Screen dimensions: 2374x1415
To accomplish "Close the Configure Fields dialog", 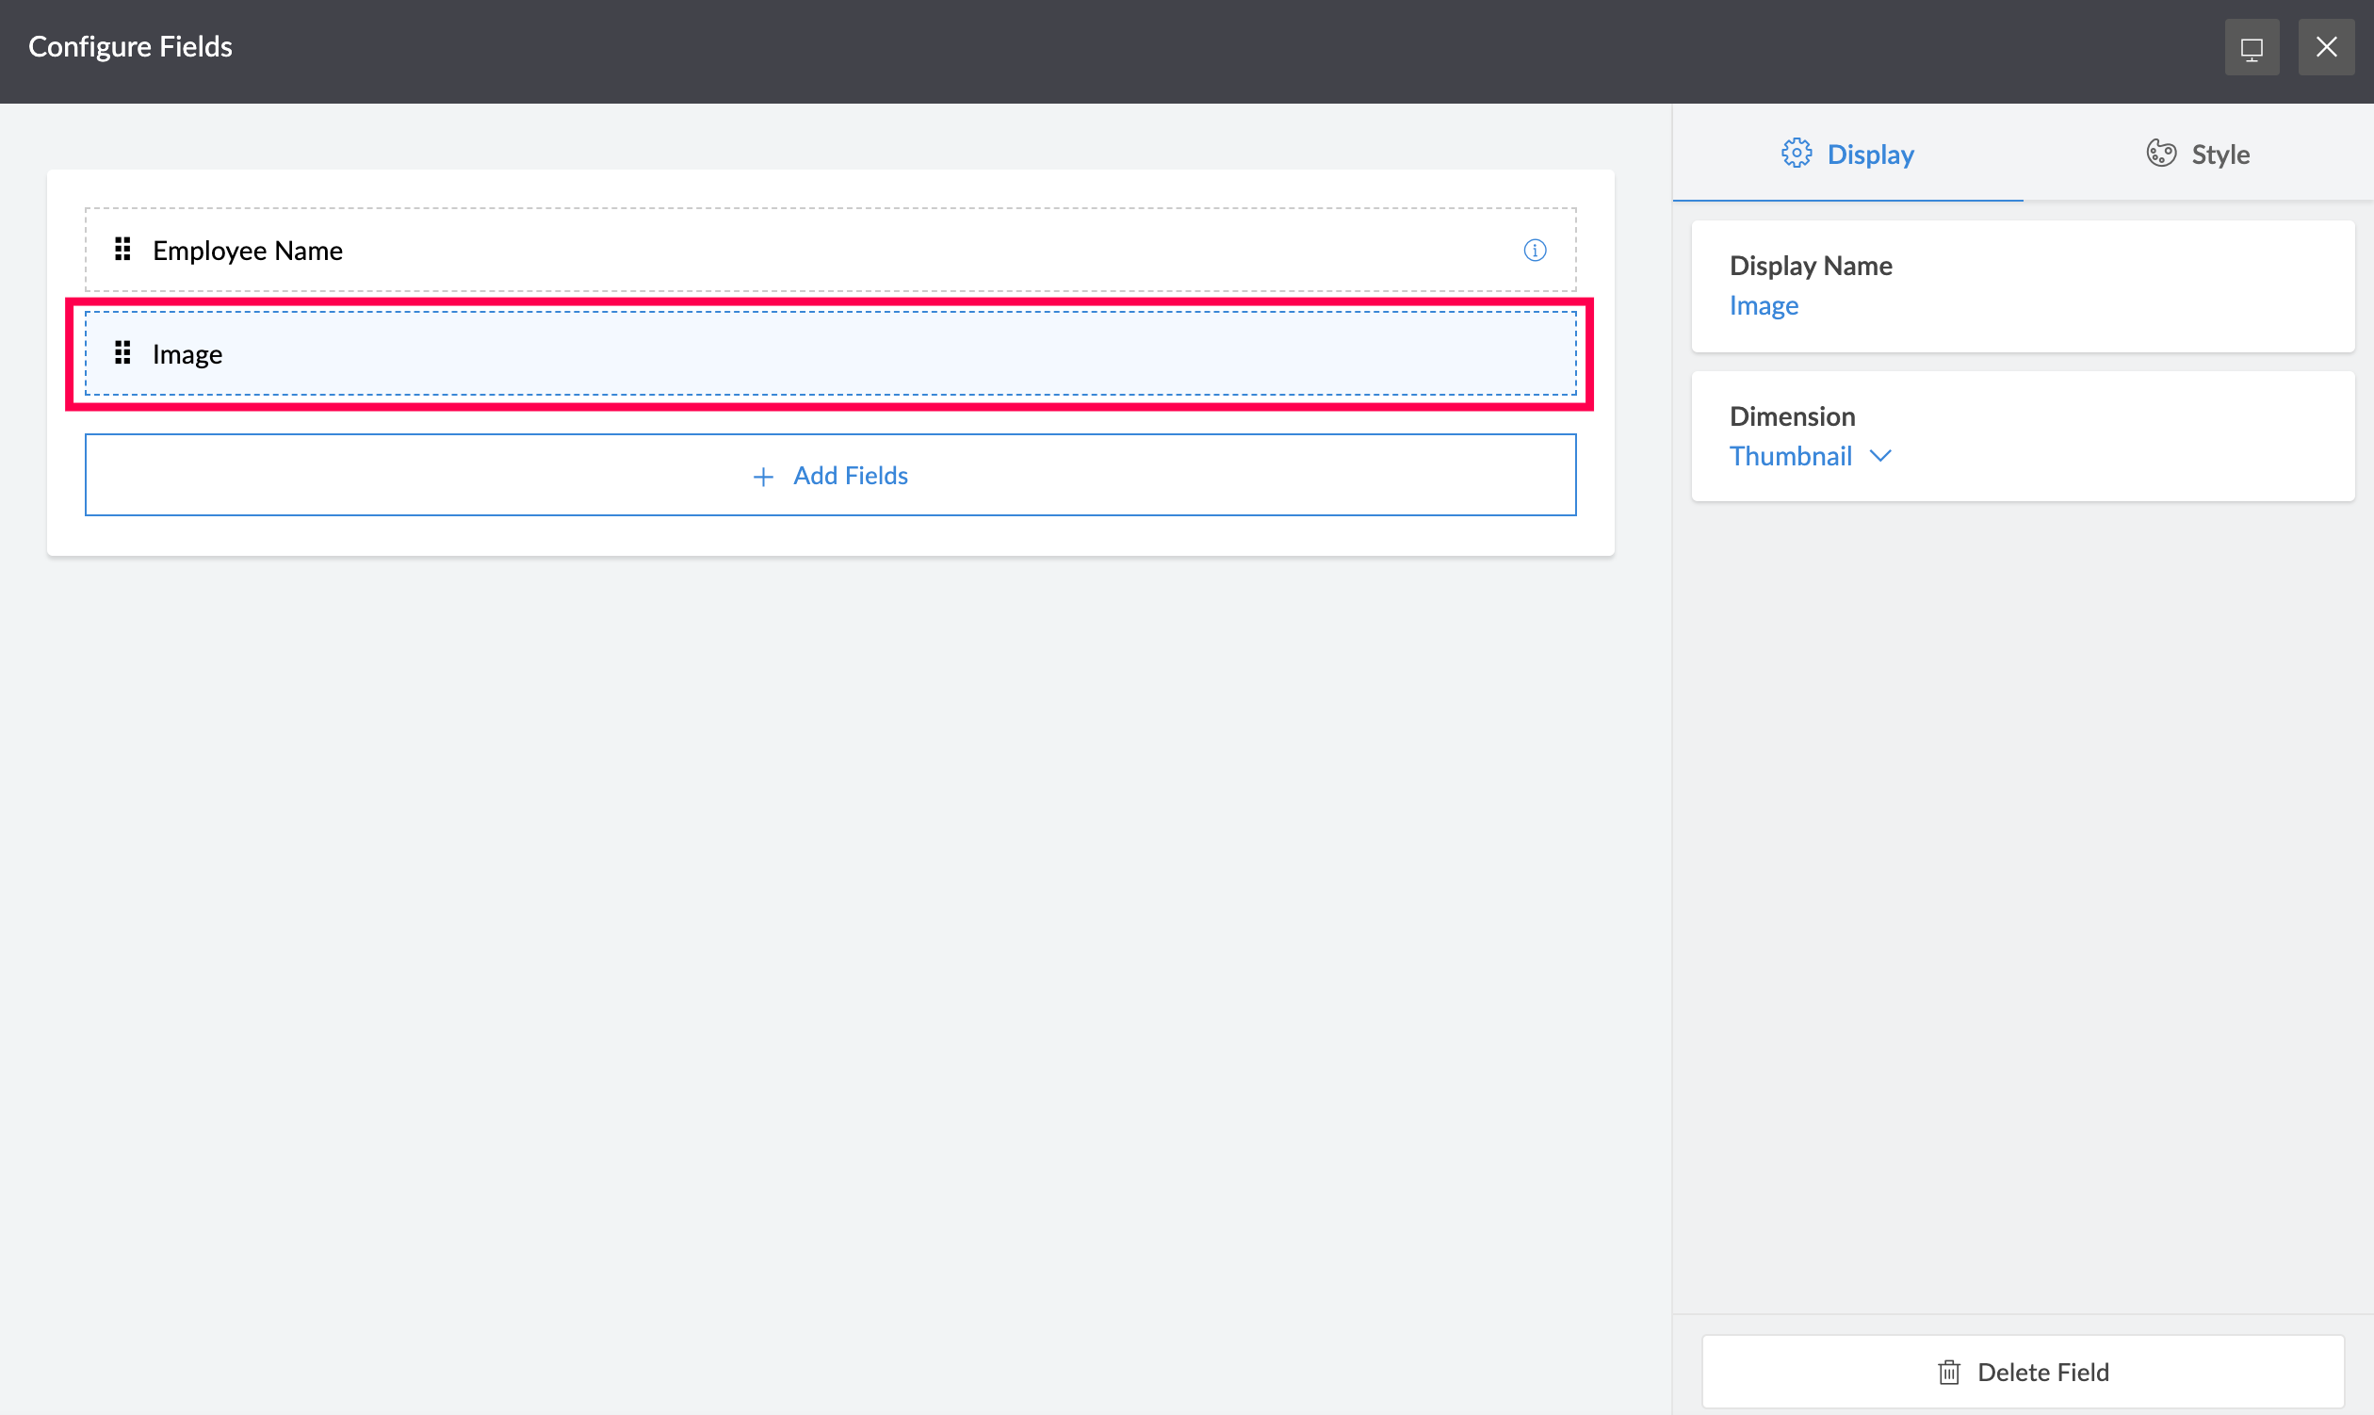I will point(2325,48).
